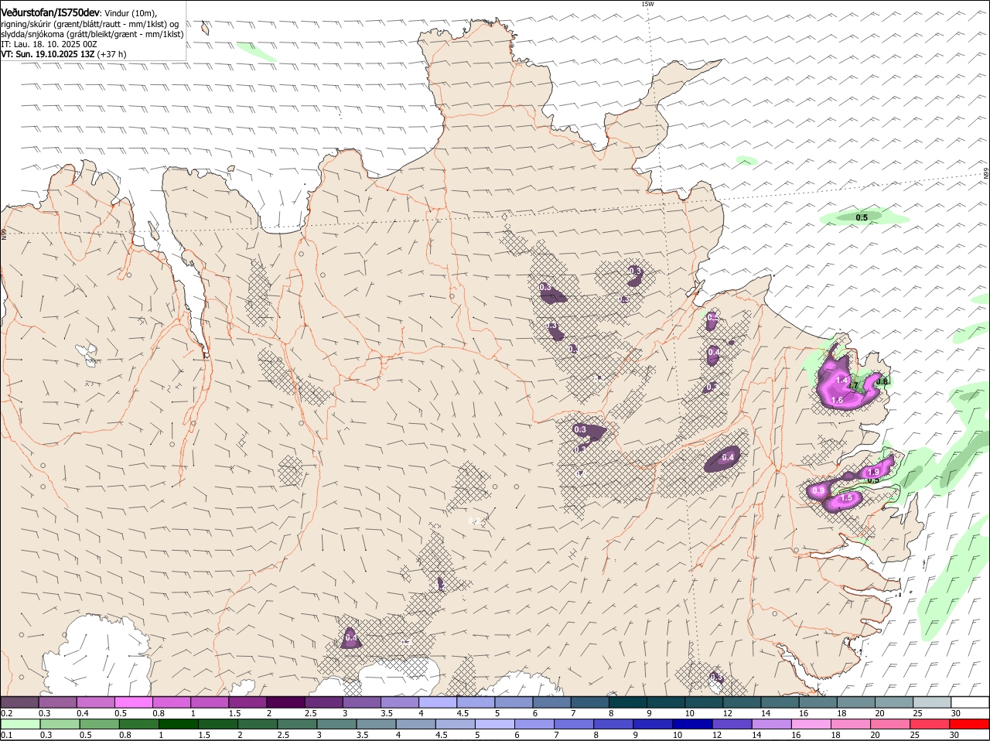Click the 'VT: Sun. 19.10.2025 13Z (+37 h)' line
990x741 pixels.
pyautogui.click(x=63, y=54)
